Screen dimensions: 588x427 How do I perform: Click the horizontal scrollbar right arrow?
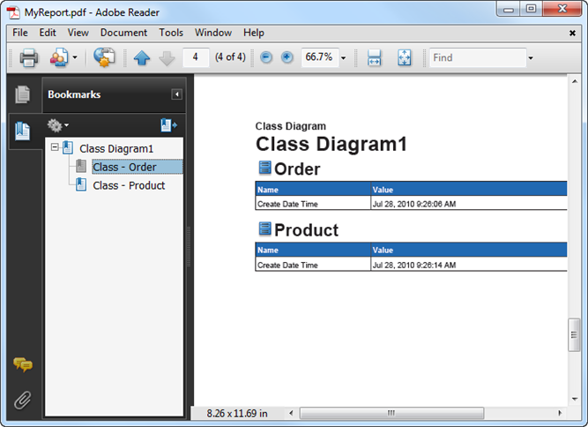click(560, 413)
